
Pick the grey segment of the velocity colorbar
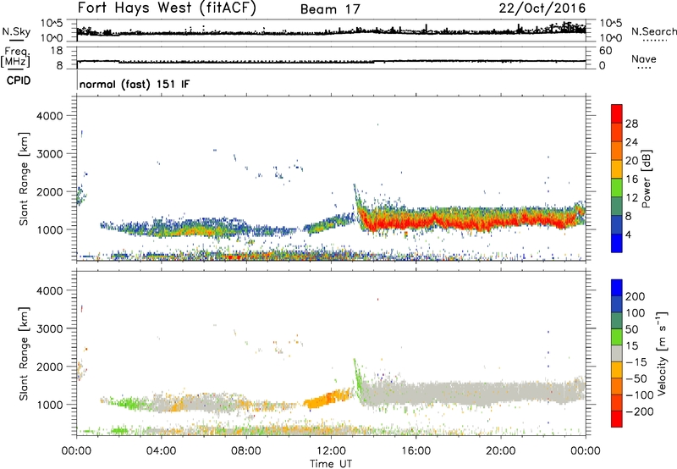coord(617,354)
